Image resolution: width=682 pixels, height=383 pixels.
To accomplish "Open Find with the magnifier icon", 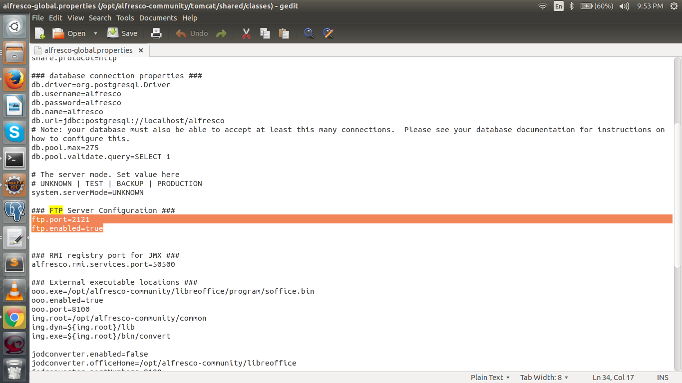I will (x=309, y=33).
